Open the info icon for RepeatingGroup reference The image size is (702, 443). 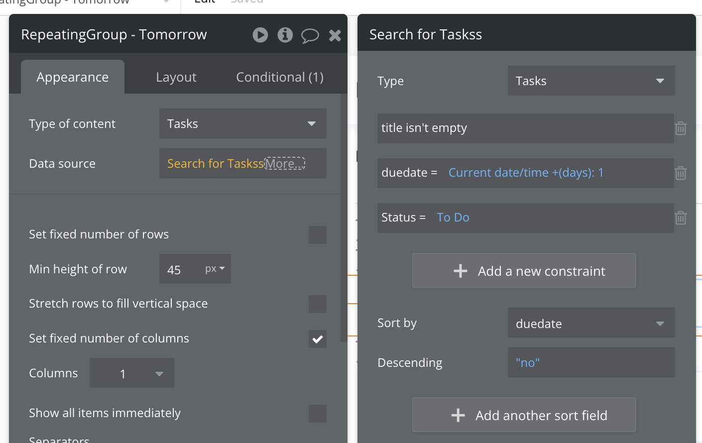[x=285, y=35]
